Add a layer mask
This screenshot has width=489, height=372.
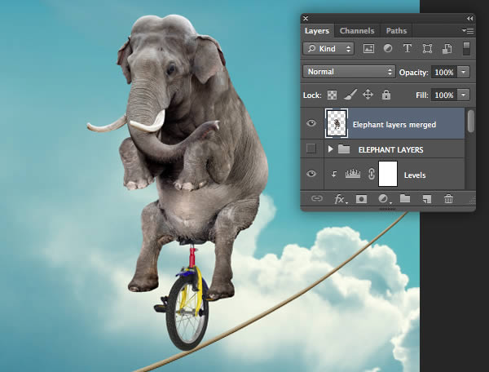(361, 199)
